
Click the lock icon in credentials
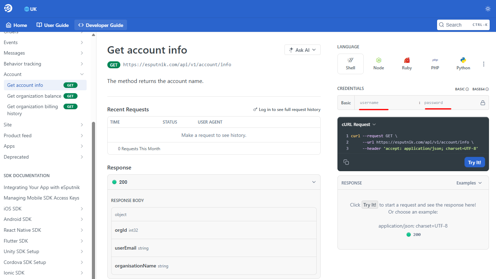(x=483, y=103)
